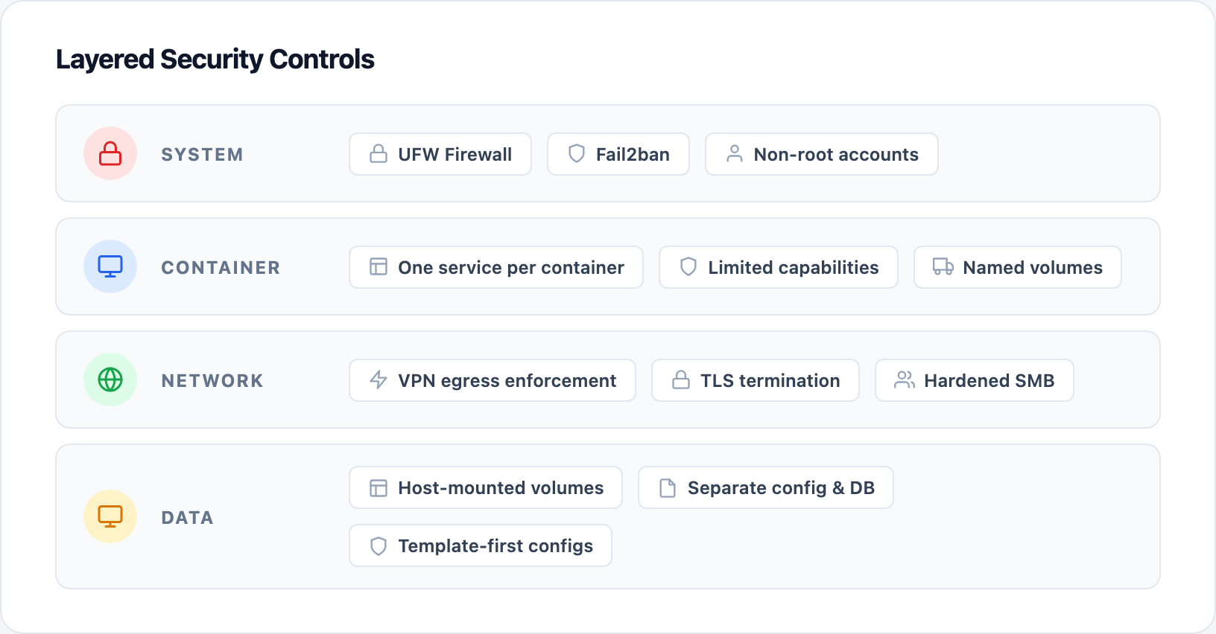1216x634 pixels.
Task: Click shield icon in Template-first configs chip
Action: pos(379,545)
